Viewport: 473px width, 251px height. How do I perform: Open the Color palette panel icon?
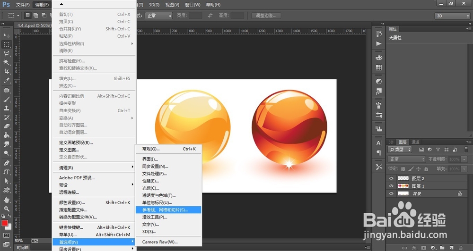point(379,58)
